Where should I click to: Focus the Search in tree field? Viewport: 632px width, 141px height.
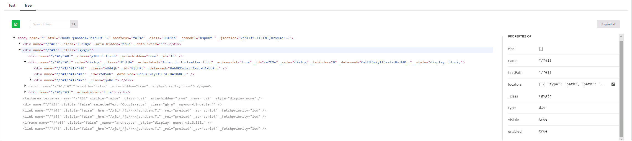50,24
